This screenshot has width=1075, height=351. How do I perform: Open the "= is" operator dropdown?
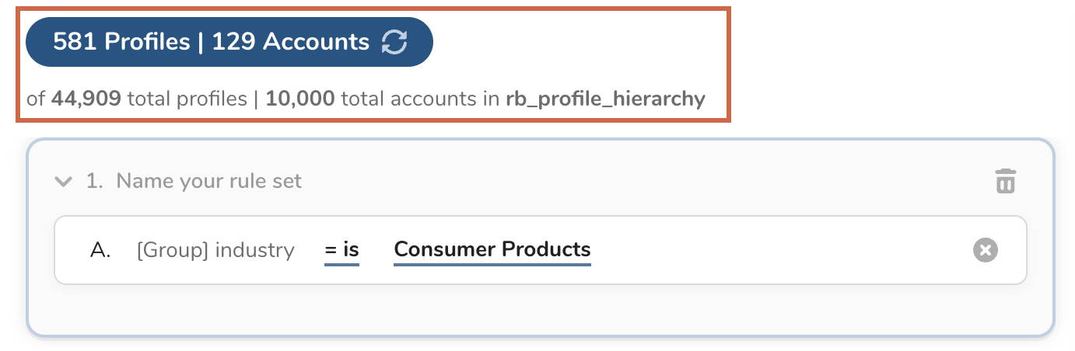[x=341, y=250]
